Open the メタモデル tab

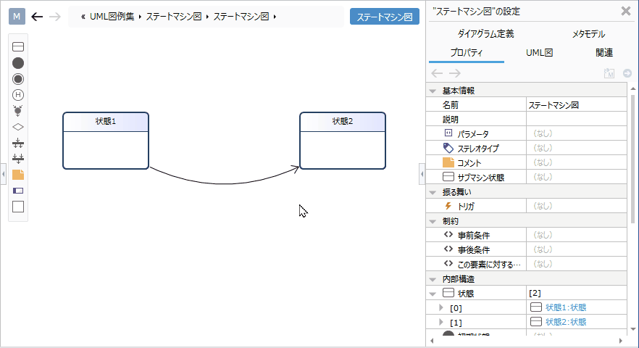click(588, 34)
